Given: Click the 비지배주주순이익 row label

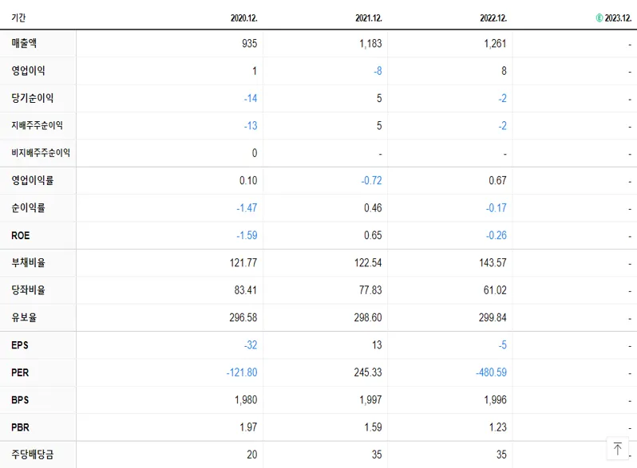Looking at the screenshot, I should pos(41,152).
